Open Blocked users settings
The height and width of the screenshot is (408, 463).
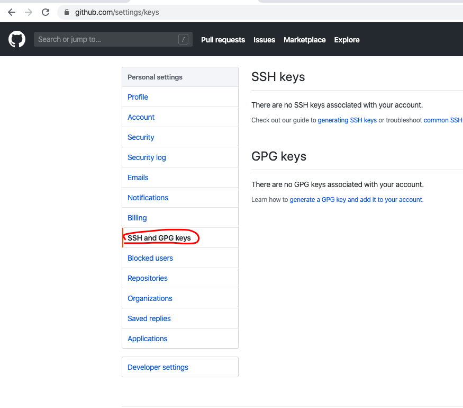click(180, 258)
